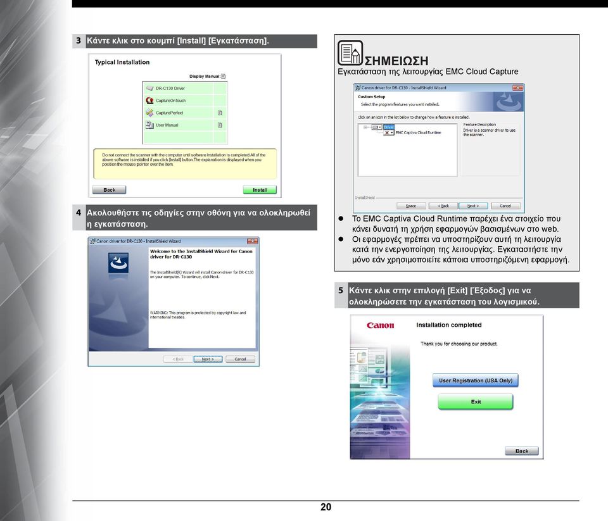Screen dimensions: 608x521
Task: Click the 'Typical Installation' heading
Action: [122, 62]
